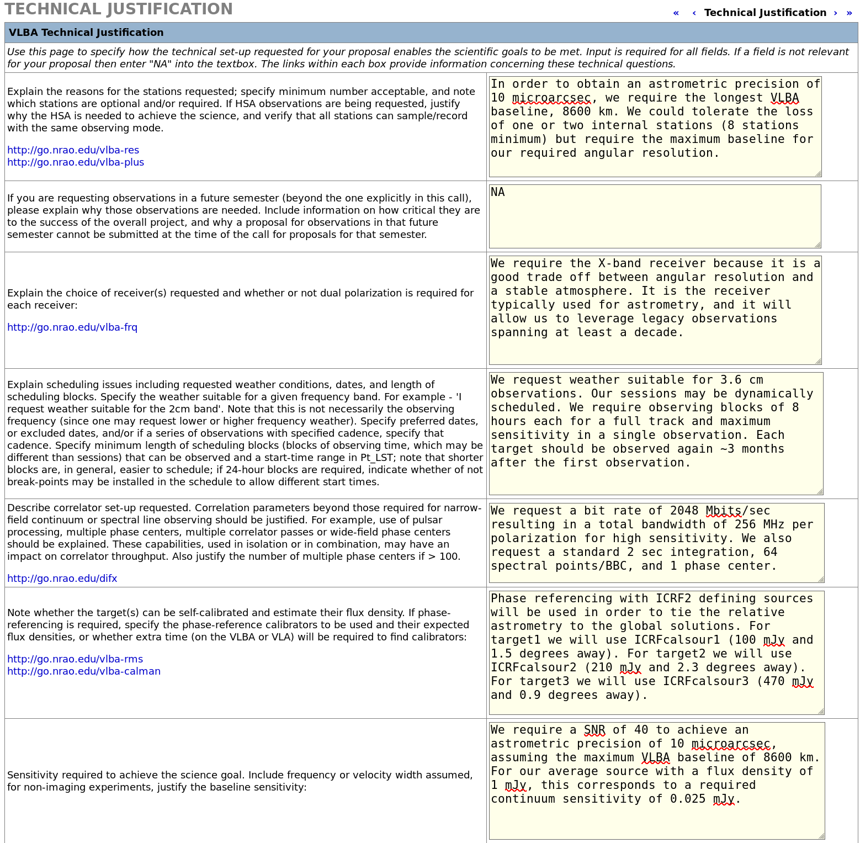Click the « first-page navigation arrow
This screenshot has width=860, height=843.
click(676, 12)
